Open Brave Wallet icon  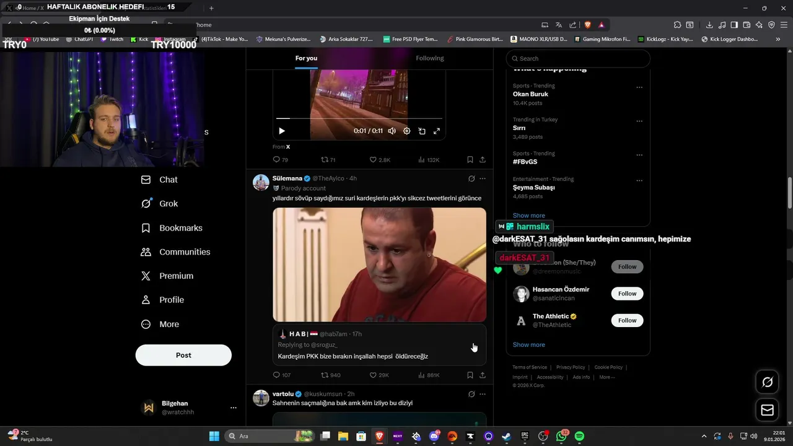747,25
